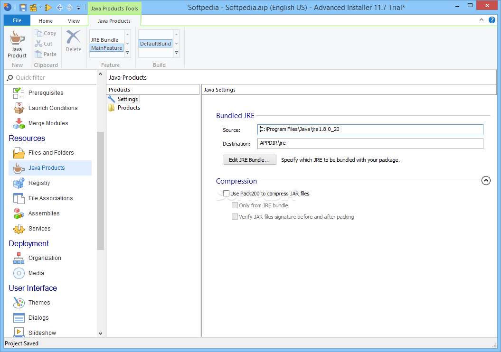Open the build options dropdown arrow
The image size is (501, 352).
40,8
